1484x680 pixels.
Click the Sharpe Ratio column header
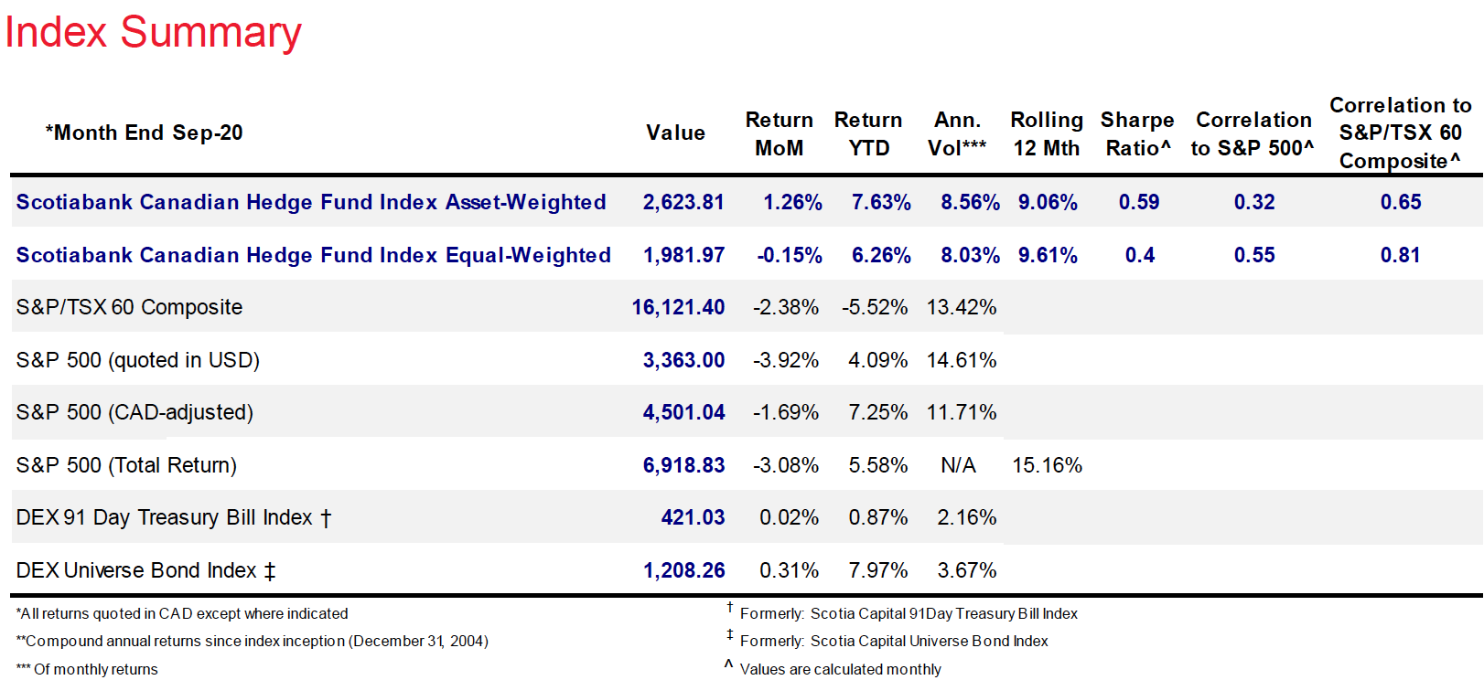click(1137, 134)
